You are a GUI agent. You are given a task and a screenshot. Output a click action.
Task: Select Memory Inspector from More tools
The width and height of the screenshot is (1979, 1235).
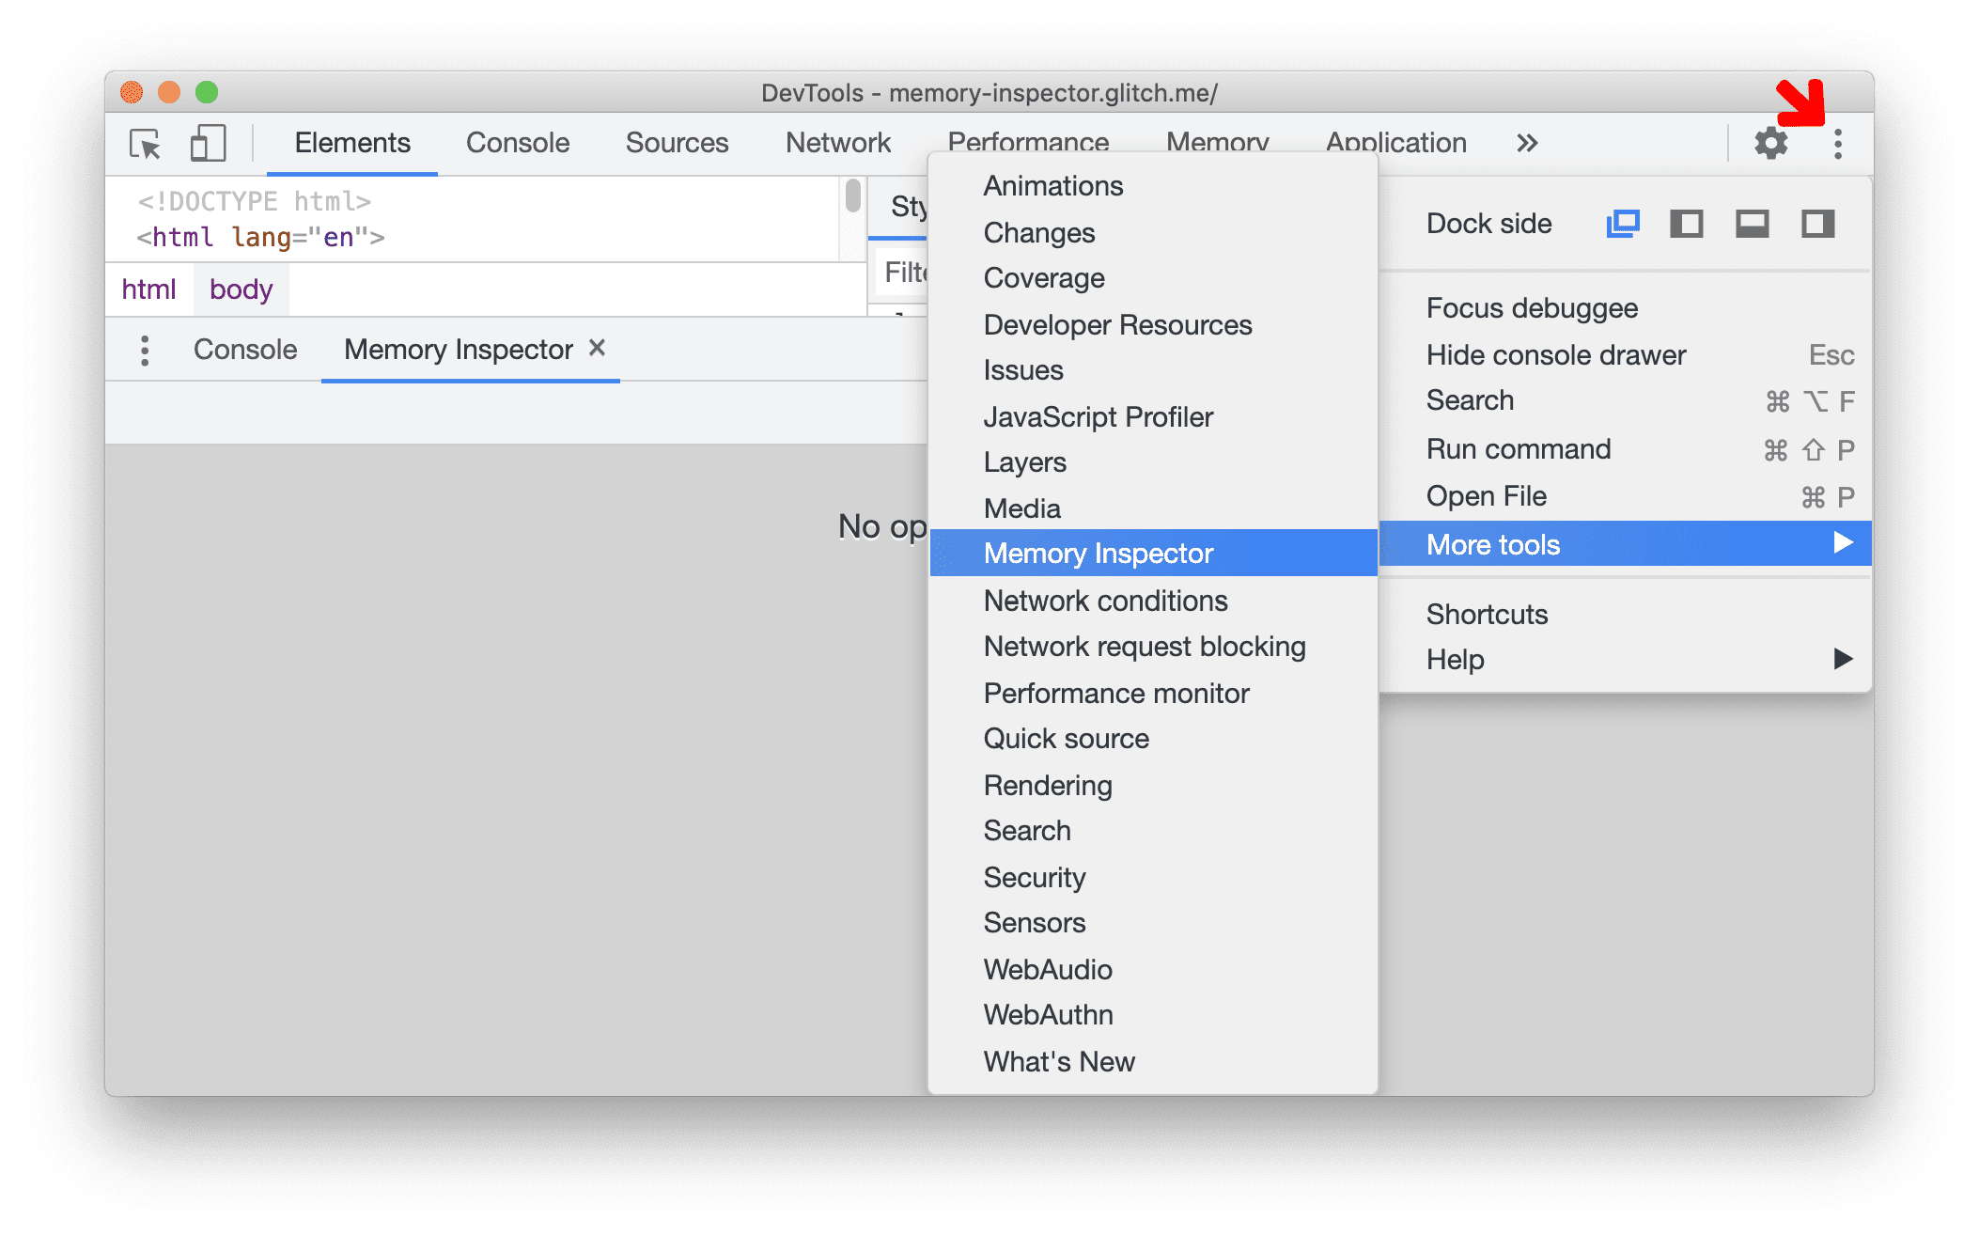pos(1099,552)
